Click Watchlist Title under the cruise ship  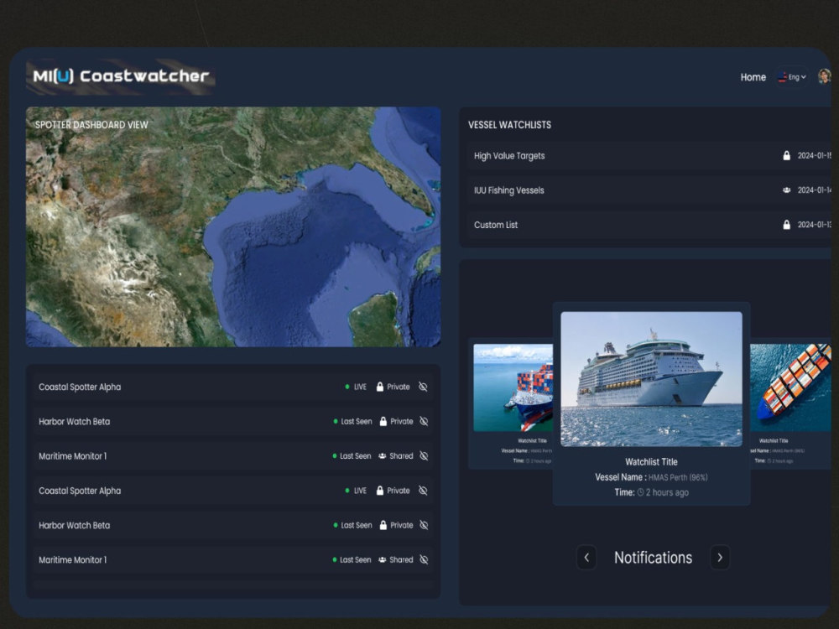(651, 461)
